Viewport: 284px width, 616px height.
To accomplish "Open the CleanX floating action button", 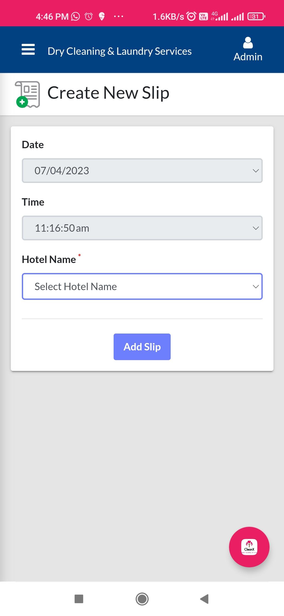I will (249, 547).
